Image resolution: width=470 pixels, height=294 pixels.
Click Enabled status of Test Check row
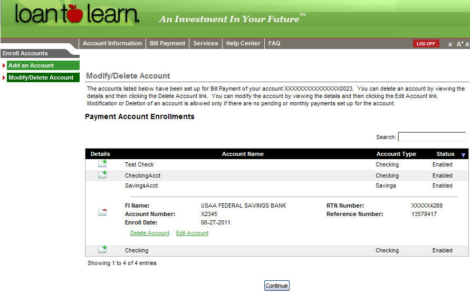(442, 164)
